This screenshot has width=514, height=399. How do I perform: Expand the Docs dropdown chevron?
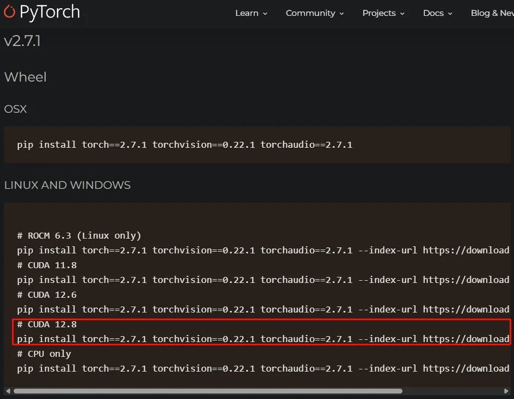click(450, 14)
